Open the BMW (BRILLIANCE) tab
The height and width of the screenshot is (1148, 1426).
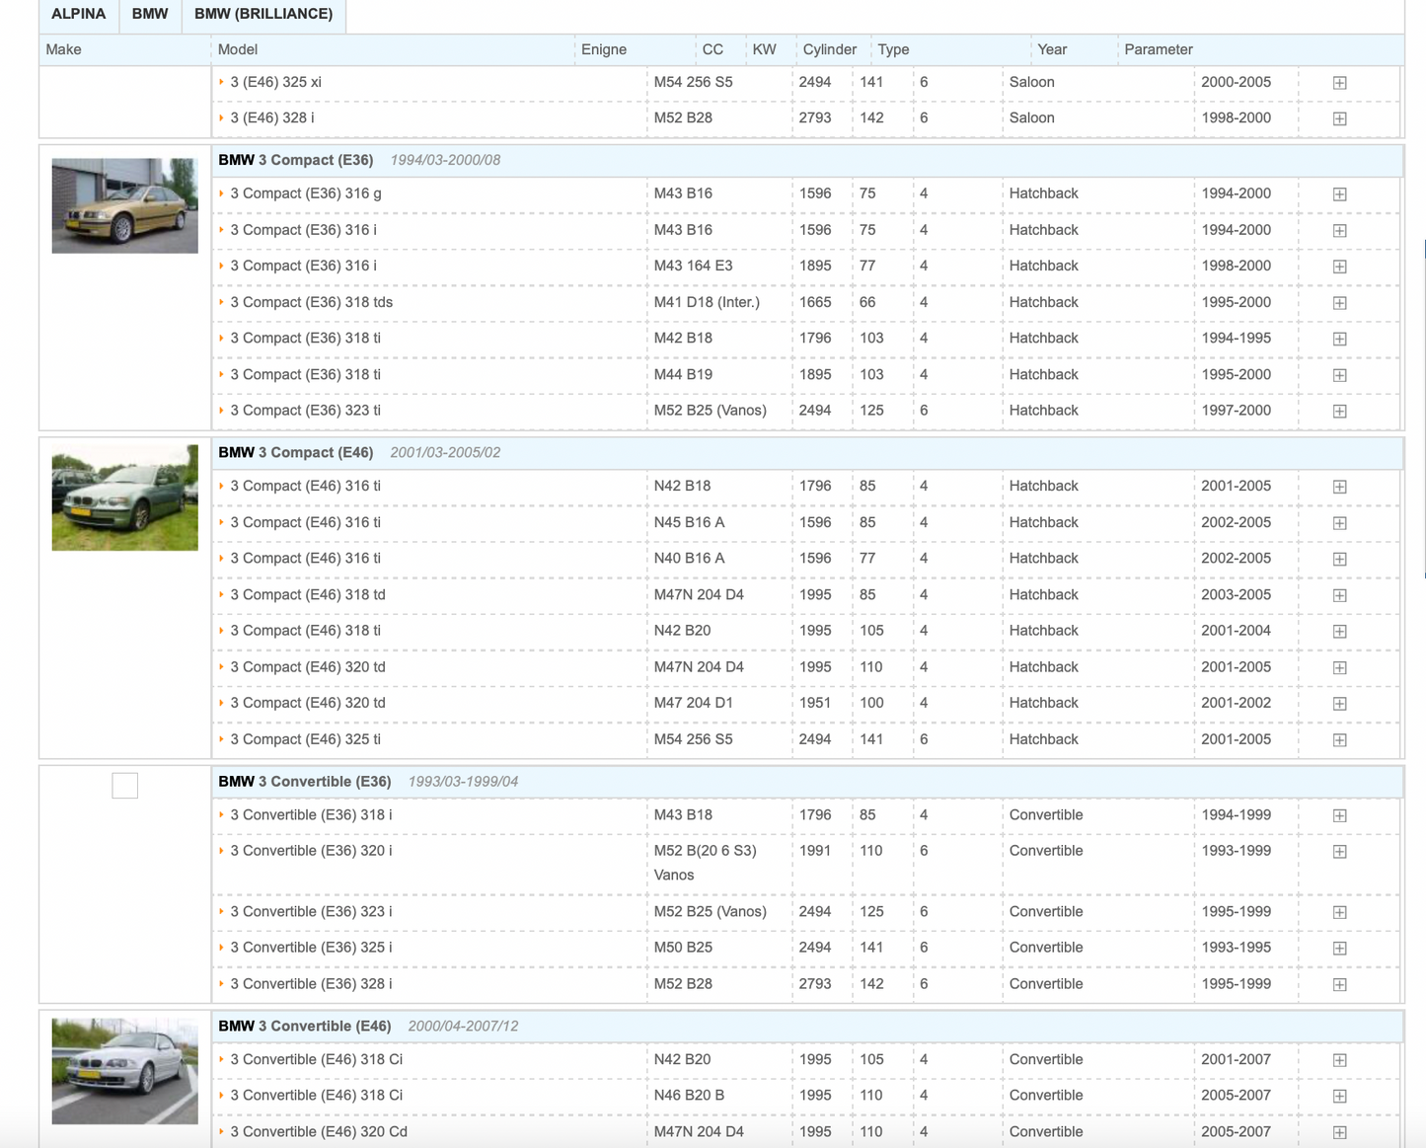click(263, 15)
